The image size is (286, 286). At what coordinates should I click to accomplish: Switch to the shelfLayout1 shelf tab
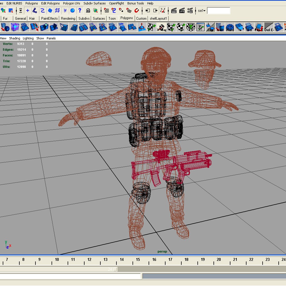pos(158,19)
